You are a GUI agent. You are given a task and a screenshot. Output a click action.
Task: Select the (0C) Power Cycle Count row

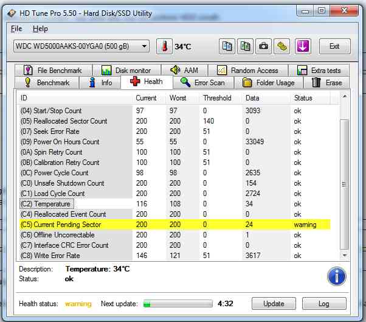tap(175, 173)
